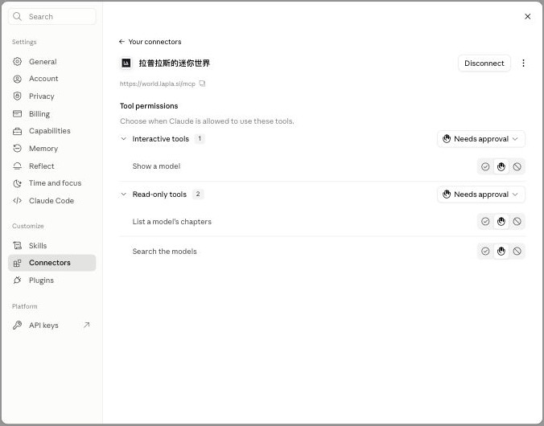Open Reflect settings
The height and width of the screenshot is (426, 544).
52,166
